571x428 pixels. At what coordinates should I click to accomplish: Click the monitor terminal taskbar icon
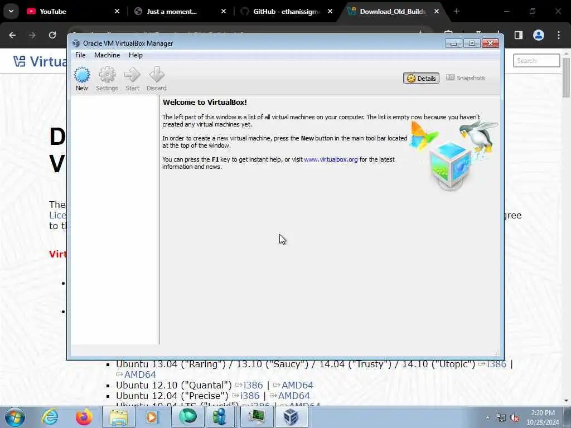(x=257, y=417)
